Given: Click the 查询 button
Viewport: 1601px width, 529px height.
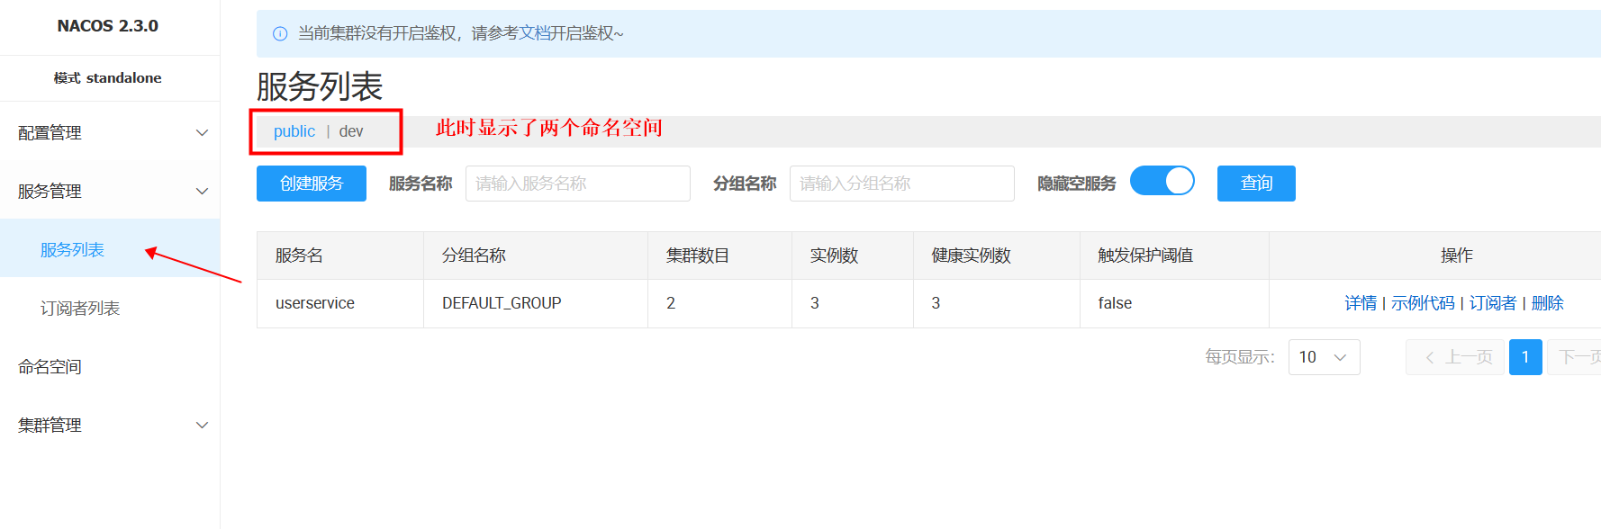Looking at the screenshot, I should click(1256, 184).
